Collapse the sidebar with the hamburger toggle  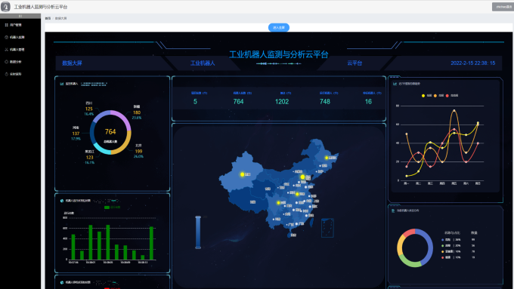[x=20, y=16]
